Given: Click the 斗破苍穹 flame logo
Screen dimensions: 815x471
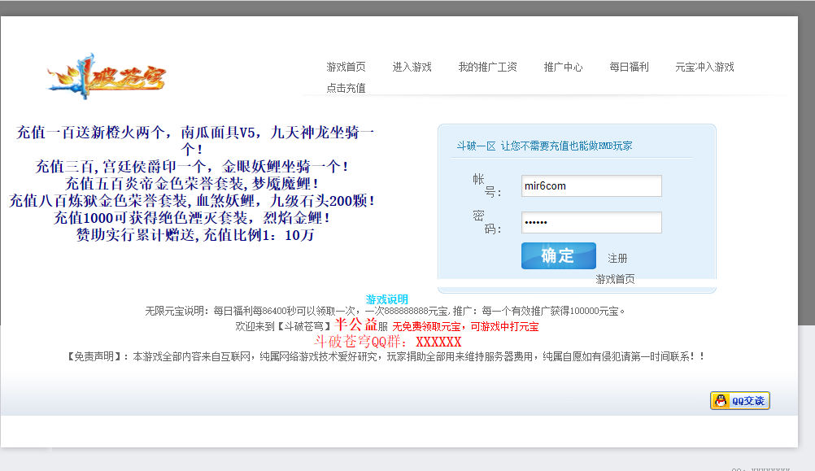Looking at the screenshot, I should (x=107, y=76).
